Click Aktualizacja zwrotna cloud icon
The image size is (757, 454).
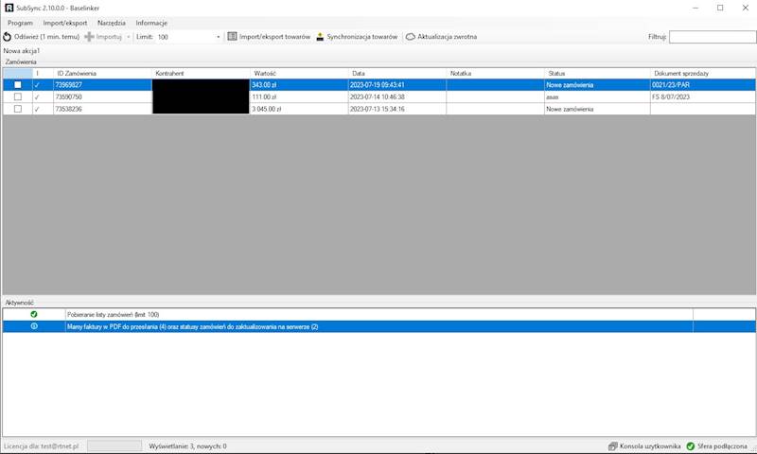pyautogui.click(x=411, y=37)
